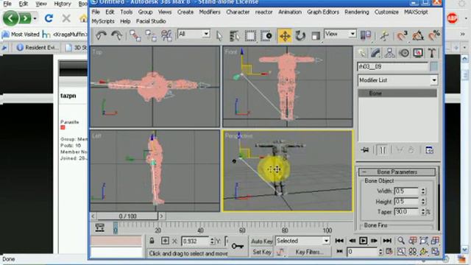
Task: Toggle Absolute/Offset transform type-in mode
Action: [x=165, y=241]
